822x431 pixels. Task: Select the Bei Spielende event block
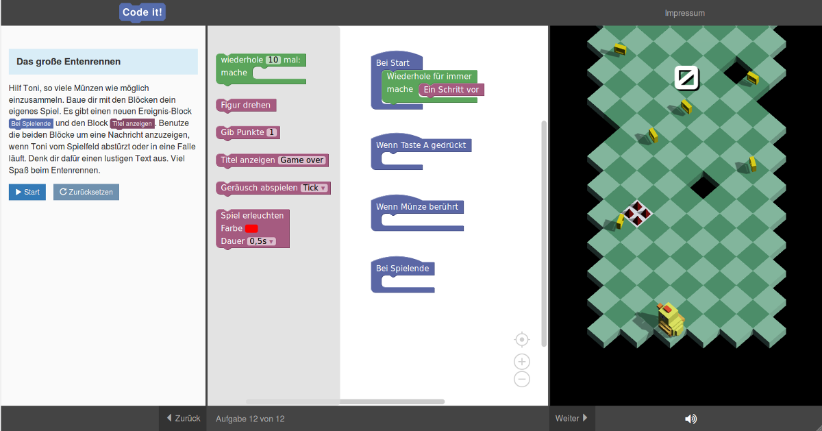[402, 269]
